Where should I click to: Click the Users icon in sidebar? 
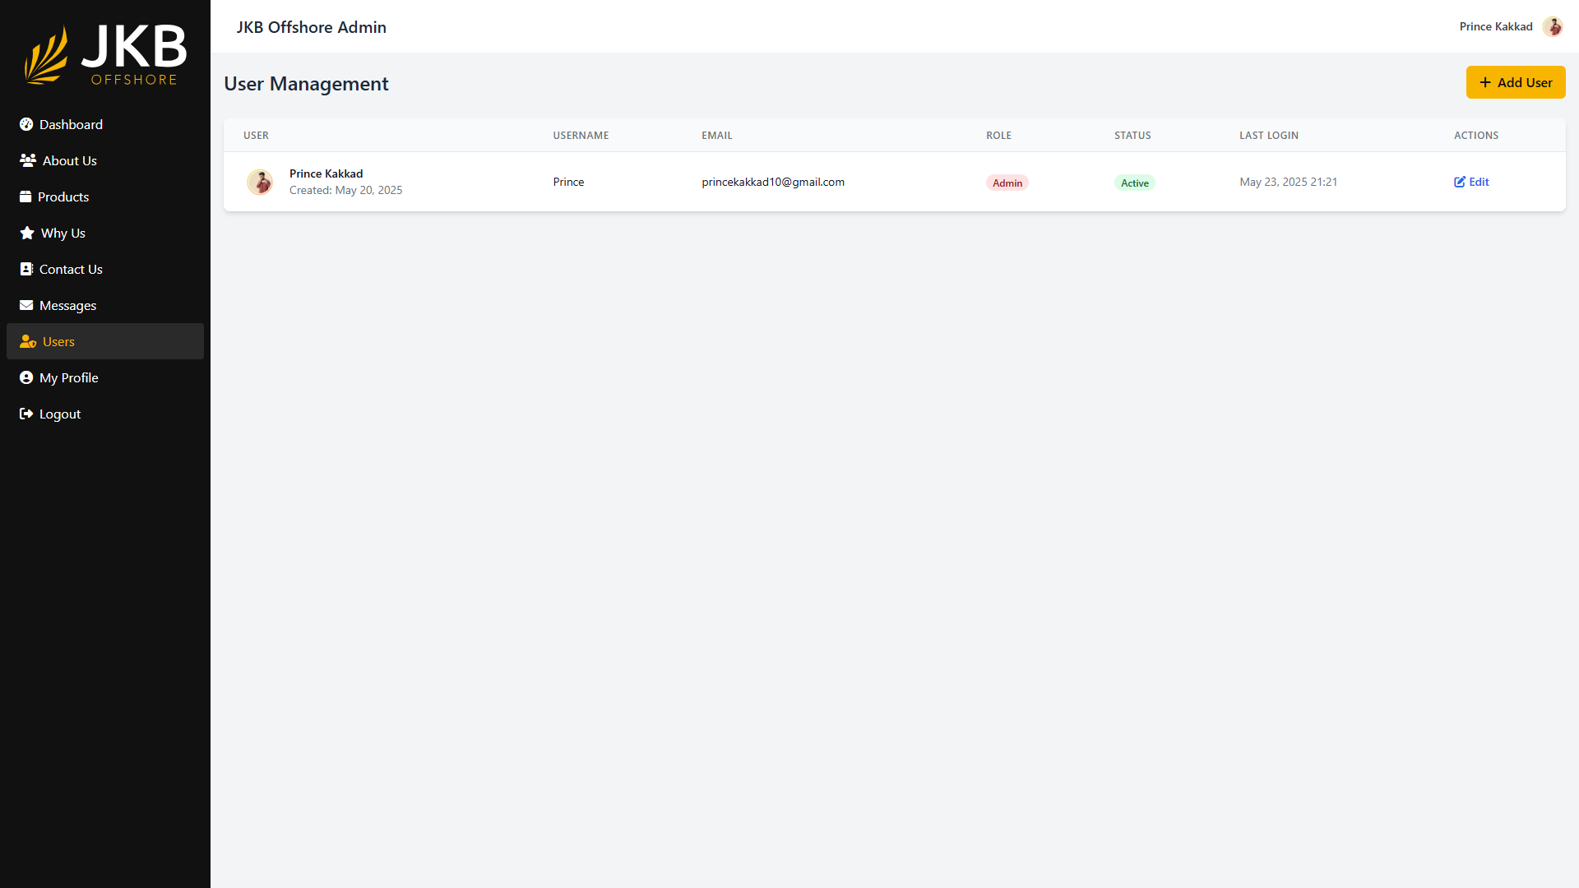[x=28, y=341]
